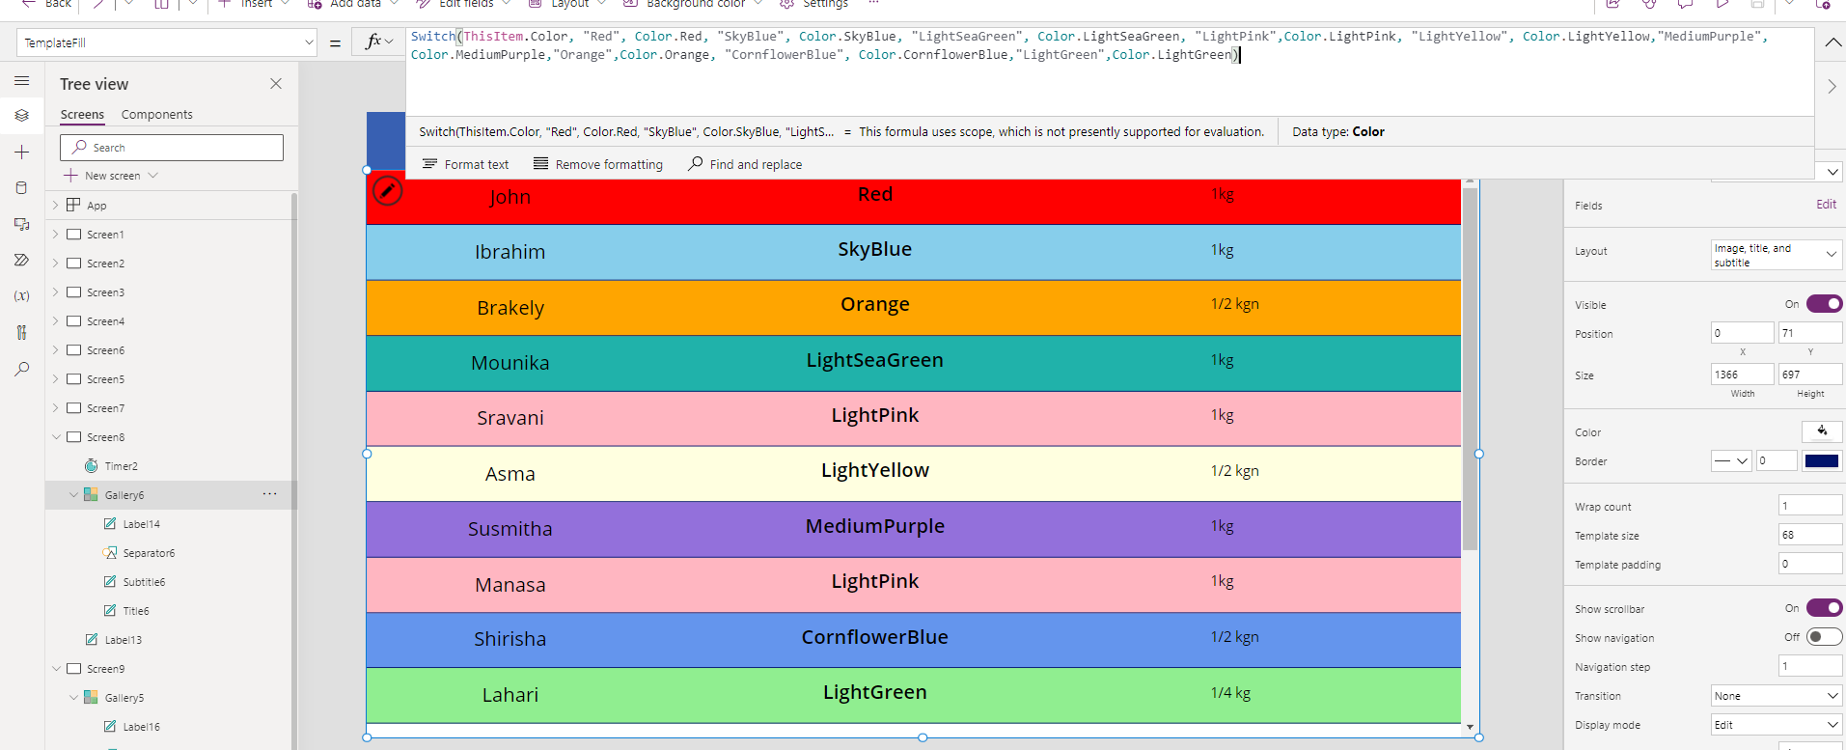Image resolution: width=1846 pixels, height=750 pixels.
Task: Collapse the Gallery6 tree node
Action: (73, 495)
